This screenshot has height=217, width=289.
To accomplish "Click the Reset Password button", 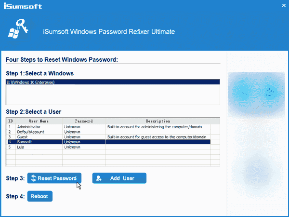I will pos(54,178).
